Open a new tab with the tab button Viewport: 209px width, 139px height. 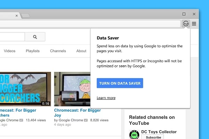pos(25,16)
